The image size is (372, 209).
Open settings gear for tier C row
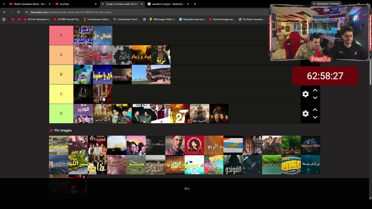[x=305, y=94]
